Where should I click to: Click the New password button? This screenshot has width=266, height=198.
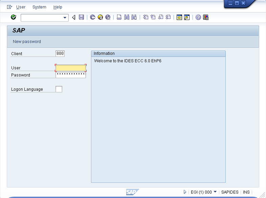tap(27, 42)
